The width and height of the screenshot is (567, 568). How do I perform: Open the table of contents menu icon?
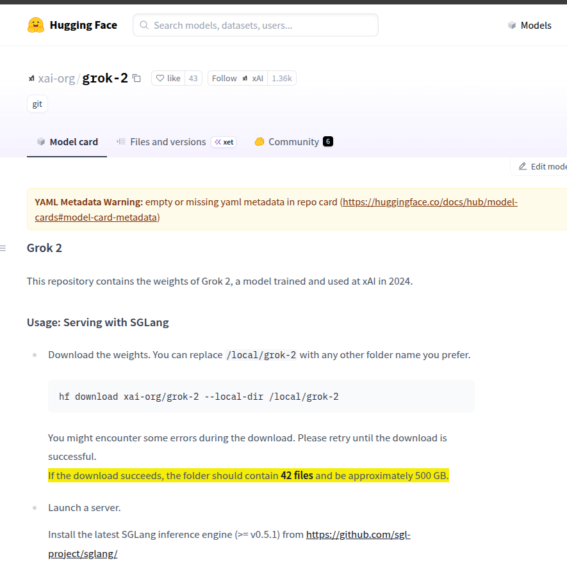tap(3, 248)
